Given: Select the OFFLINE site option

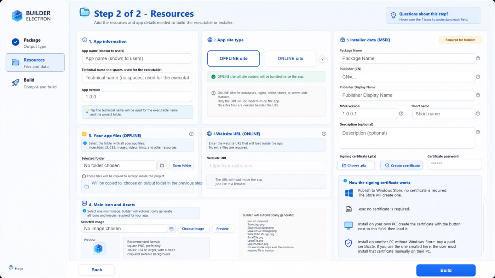Looking at the screenshot, I should (234, 59).
